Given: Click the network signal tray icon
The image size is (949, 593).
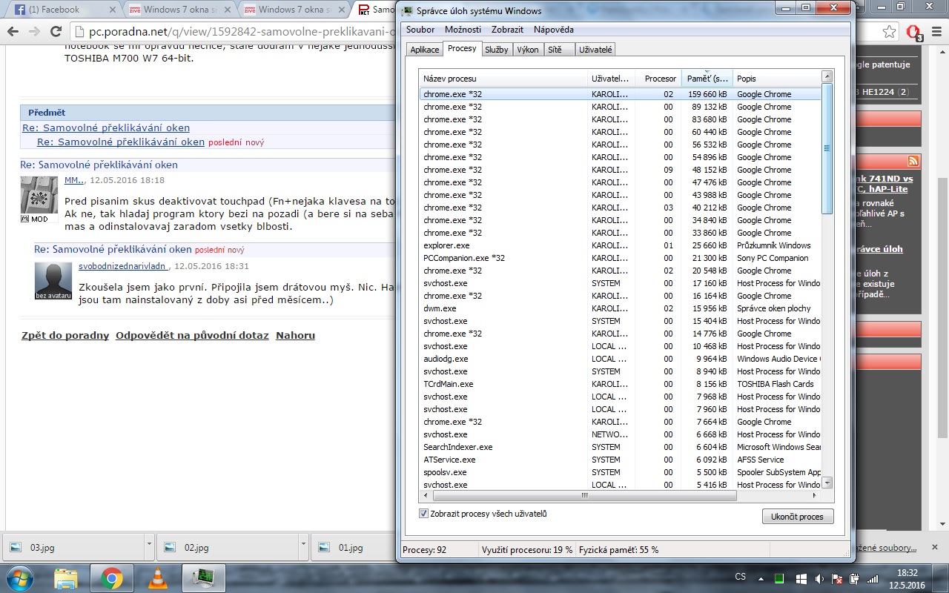Looking at the screenshot, I should pyautogui.click(x=873, y=578).
